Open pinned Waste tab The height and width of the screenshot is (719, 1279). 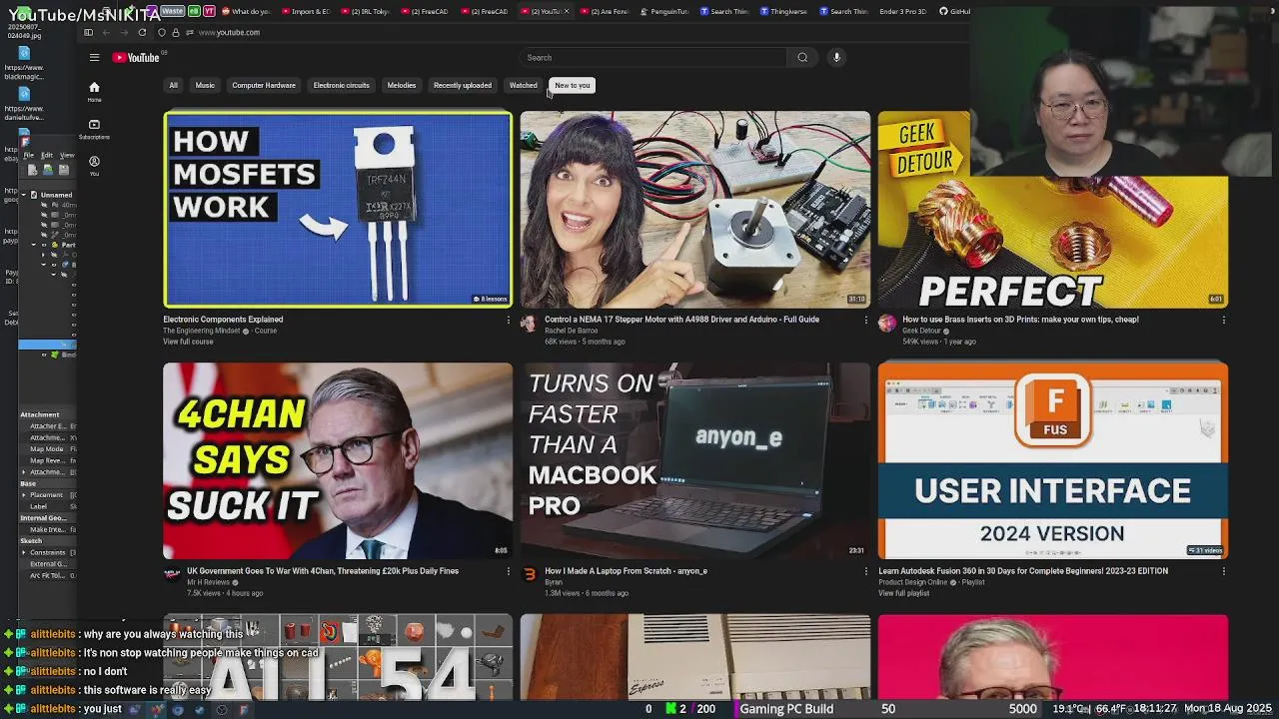click(172, 11)
